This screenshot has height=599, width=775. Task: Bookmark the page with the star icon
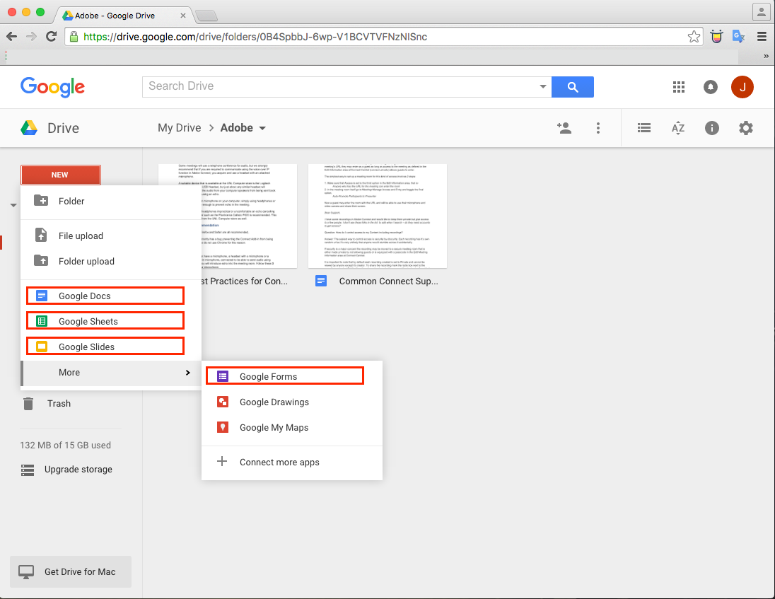coord(694,37)
